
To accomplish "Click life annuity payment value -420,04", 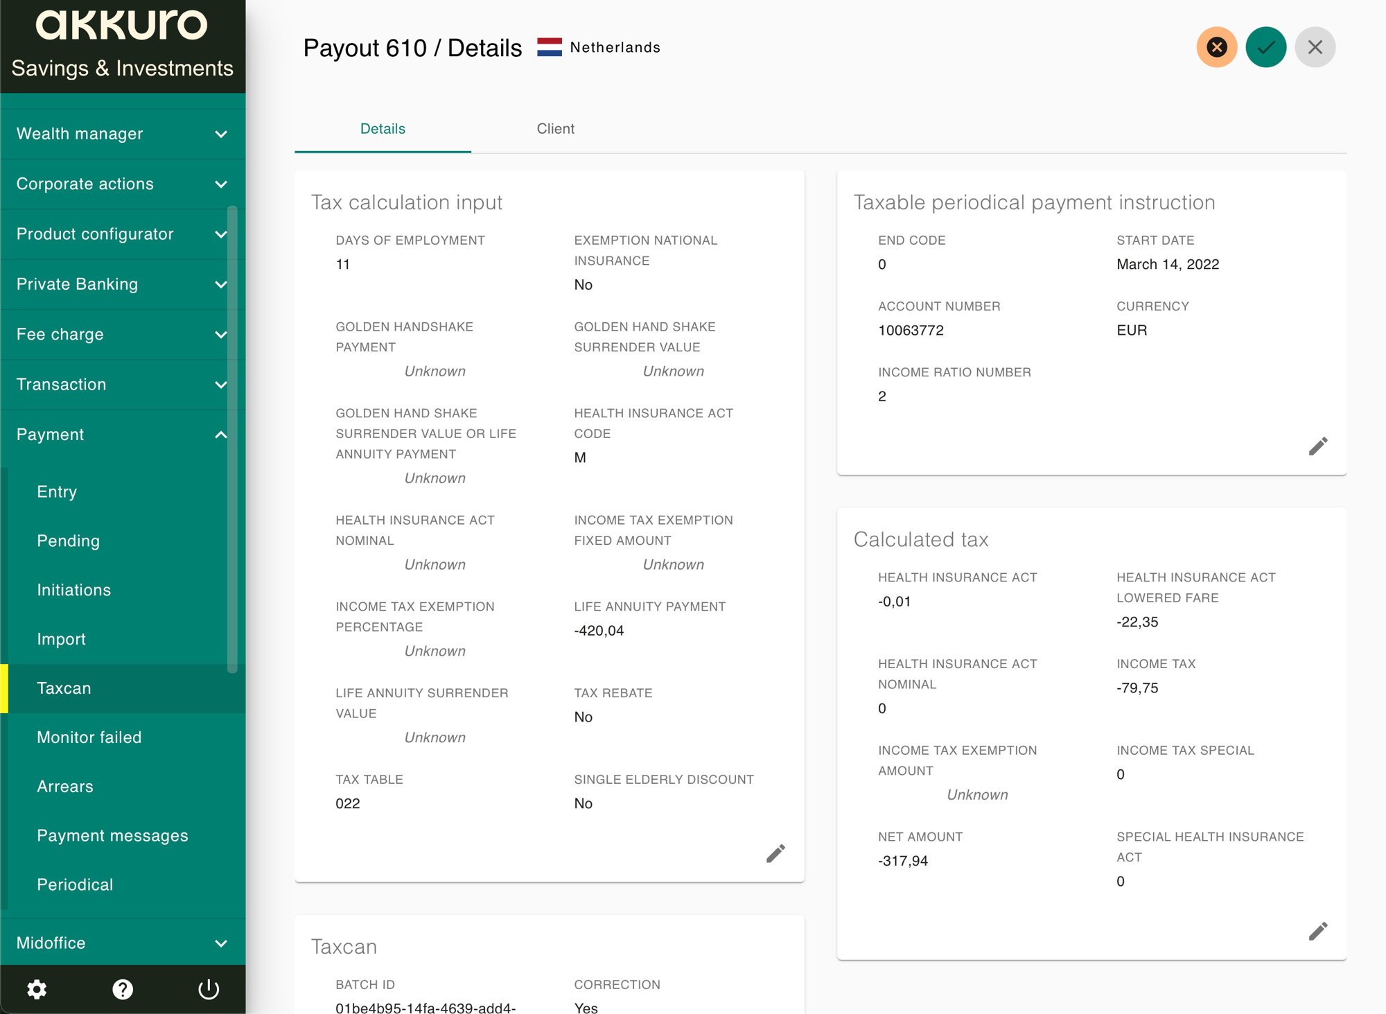I will click(x=599, y=631).
